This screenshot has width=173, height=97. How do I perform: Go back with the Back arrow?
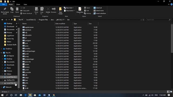point(2,20)
